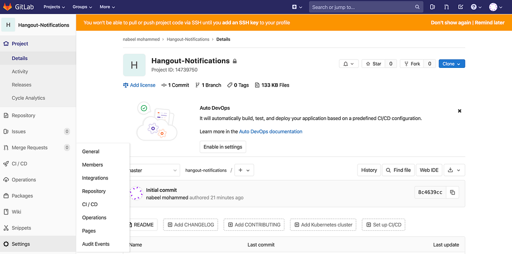
Task: Click the Find file button
Action: (x=398, y=170)
